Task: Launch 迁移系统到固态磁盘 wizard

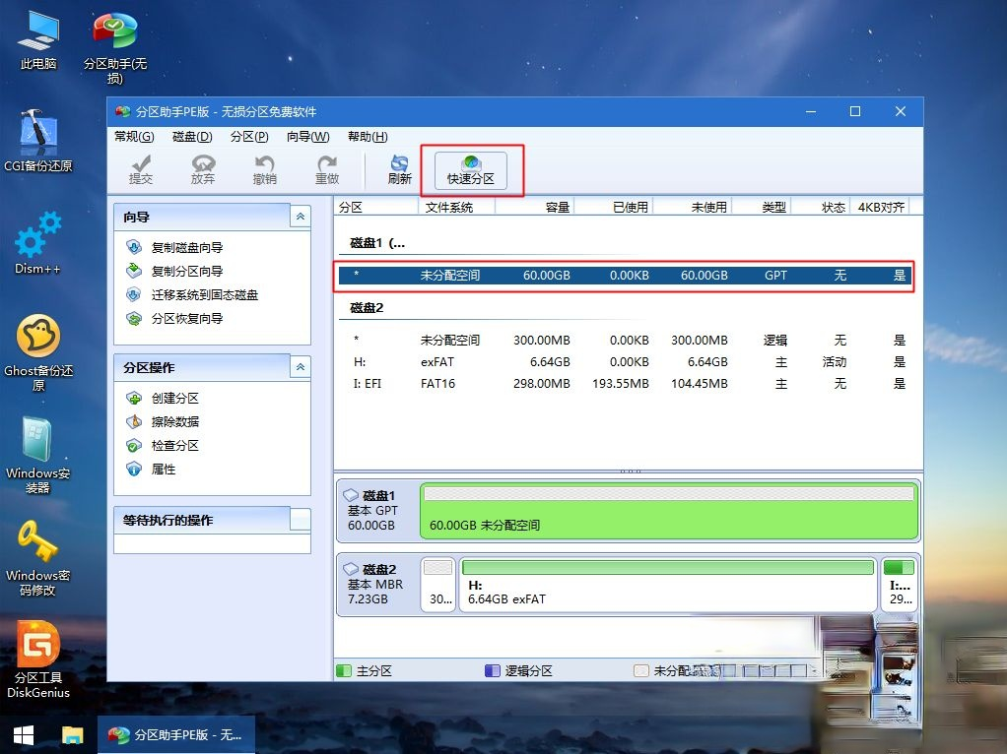Action: coord(204,295)
